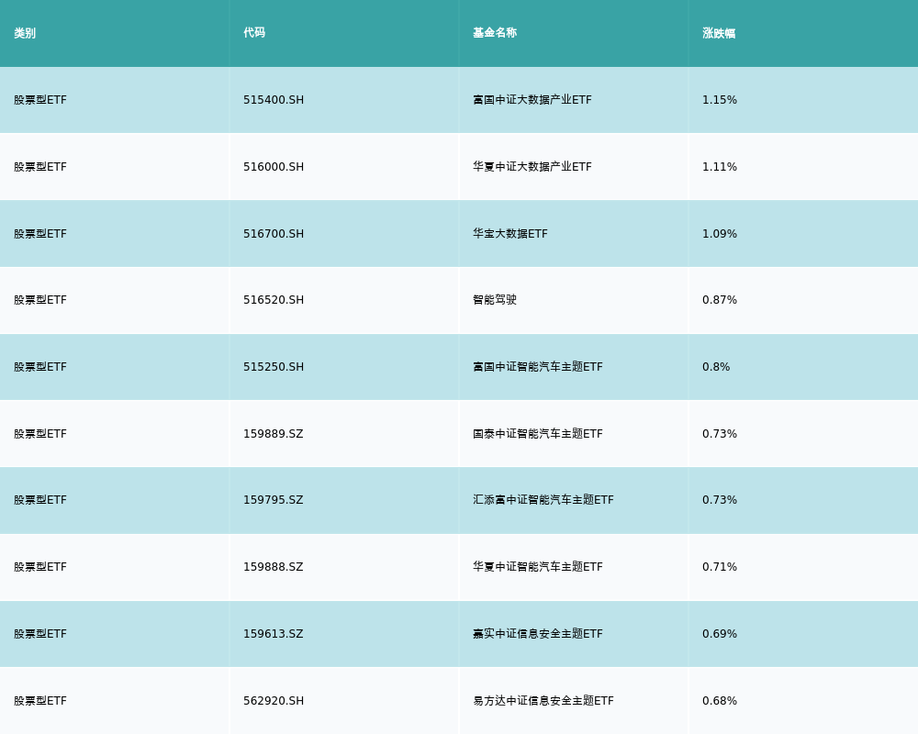Select fund 富国中证大数据产业ETF
The height and width of the screenshot is (734, 918).
(532, 100)
